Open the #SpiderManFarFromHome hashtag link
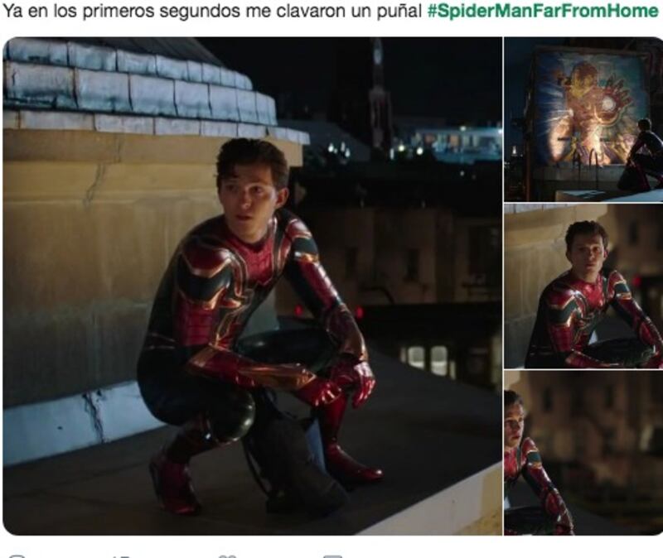Screen dimensions: 663x558 click(543, 11)
